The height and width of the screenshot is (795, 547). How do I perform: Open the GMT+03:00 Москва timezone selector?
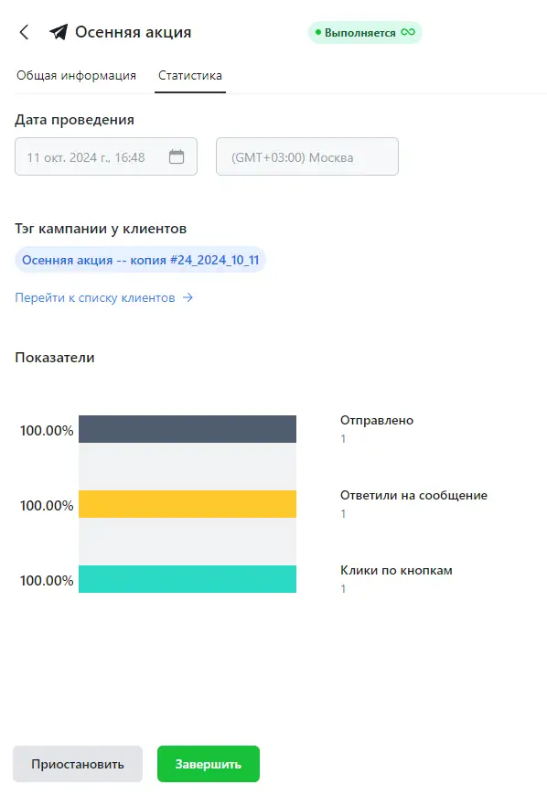307,156
